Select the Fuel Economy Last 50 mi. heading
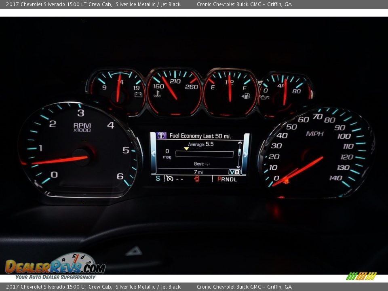Viewport: 388px width, 291px height. pos(200,136)
